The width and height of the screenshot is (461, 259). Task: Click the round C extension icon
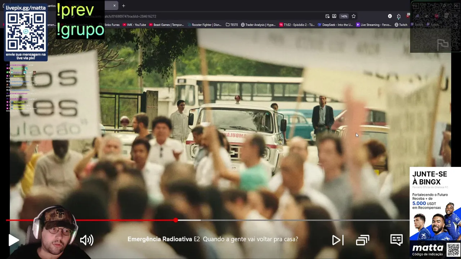(x=390, y=16)
